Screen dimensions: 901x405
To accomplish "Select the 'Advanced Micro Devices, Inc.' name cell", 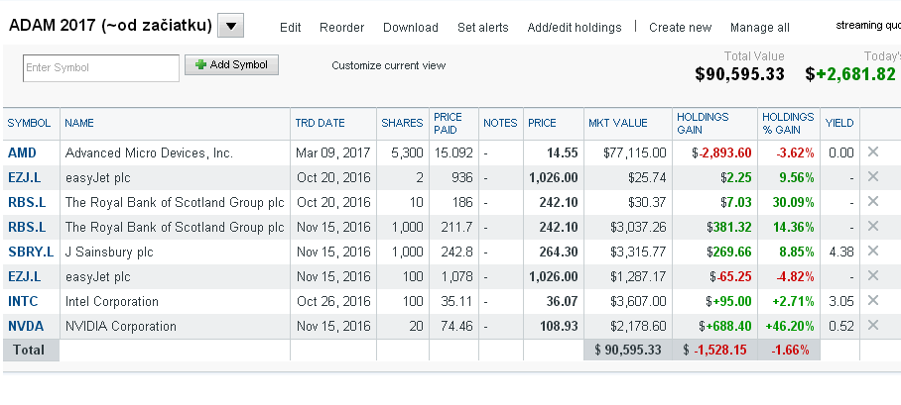I will coord(149,153).
